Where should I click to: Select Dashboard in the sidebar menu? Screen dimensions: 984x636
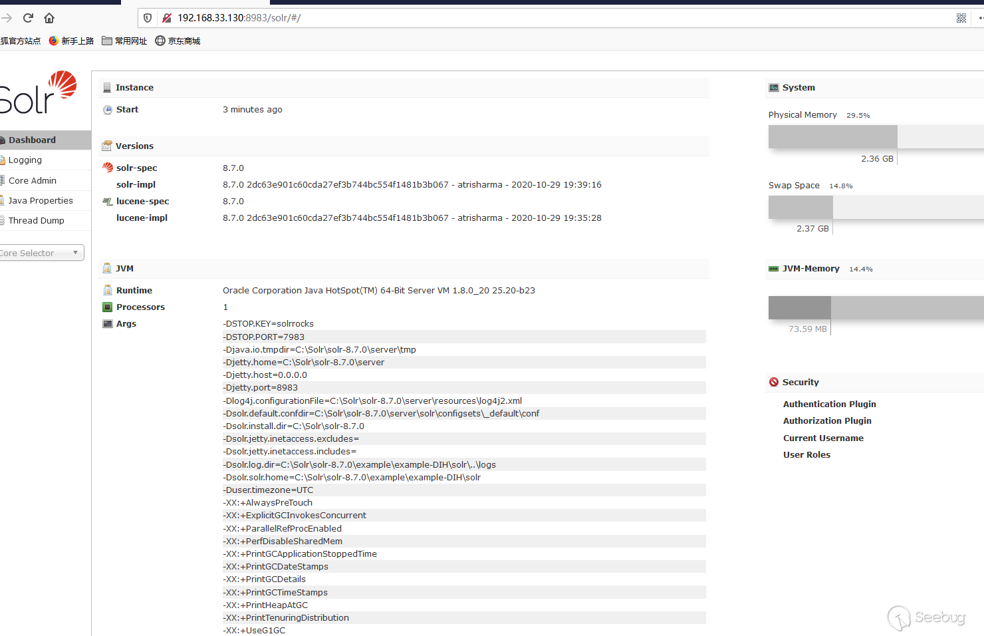pyautogui.click(x=45, y=140)
